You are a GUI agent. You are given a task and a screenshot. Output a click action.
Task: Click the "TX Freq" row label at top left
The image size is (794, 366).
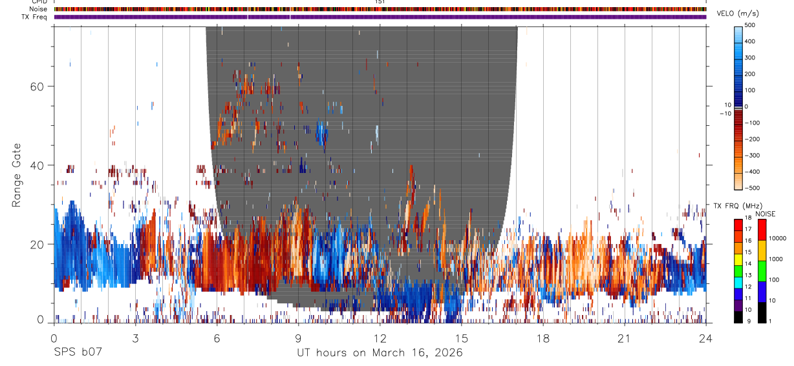pyautogui.click(x=34, y=17)
